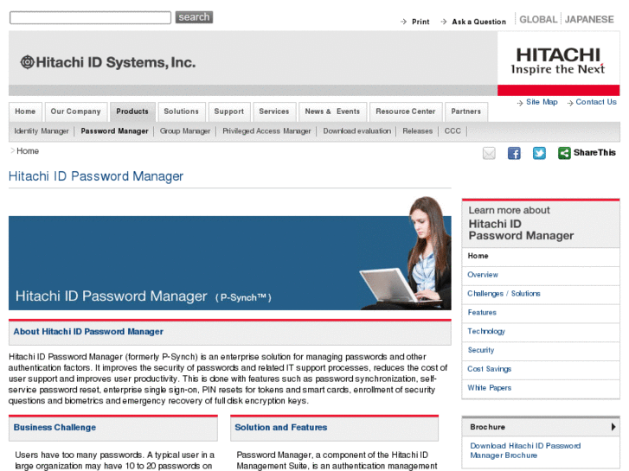Click the Learn more about sidebar heading
This screenshot has width=629, height=471.
point(521,223)
